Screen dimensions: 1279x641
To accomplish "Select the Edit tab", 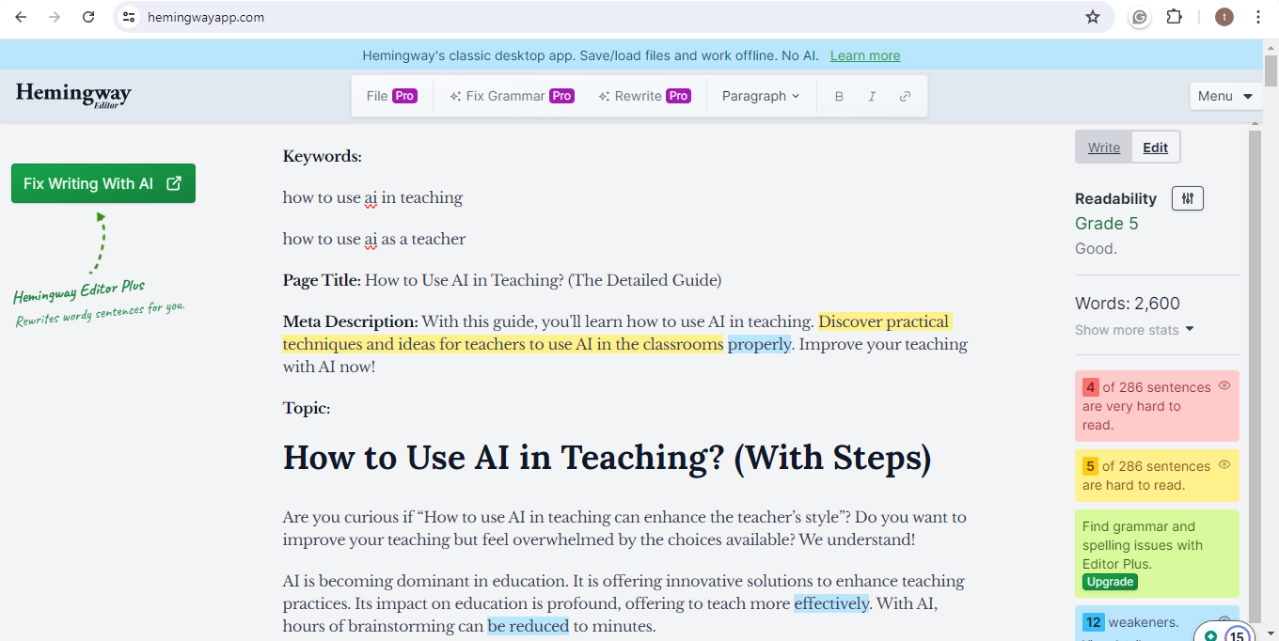I will click(1155, 147).
